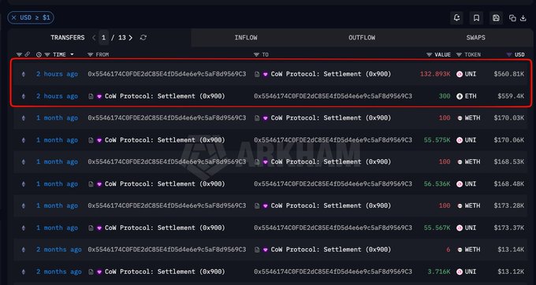Screen dimensions: 536x285
Task: Click the contract document icon on $170.06K row
Action: tap(91, 140)
